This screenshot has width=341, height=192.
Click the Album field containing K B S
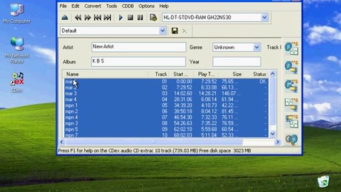(x=139, y=62)
